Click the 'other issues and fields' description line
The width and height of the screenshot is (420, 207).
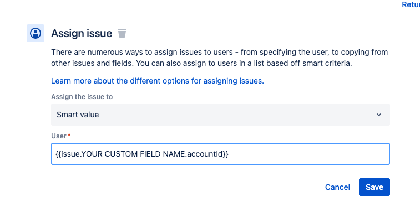click(x=201, y=64)
